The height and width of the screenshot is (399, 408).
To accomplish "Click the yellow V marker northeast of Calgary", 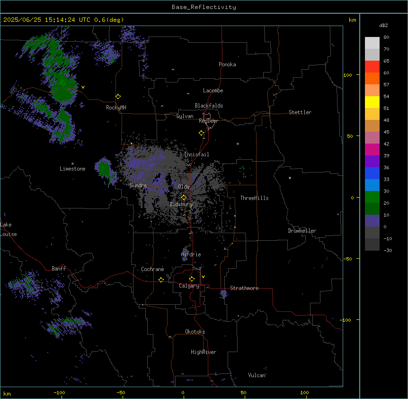I will coord(203,277).
